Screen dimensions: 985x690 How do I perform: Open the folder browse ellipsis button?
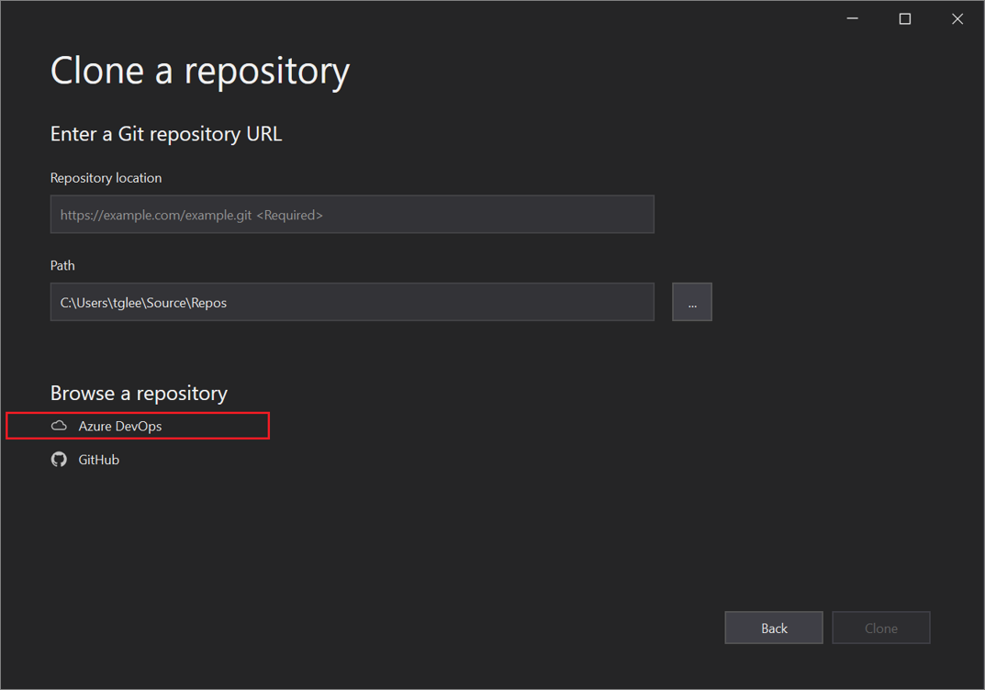click(691, 301)
